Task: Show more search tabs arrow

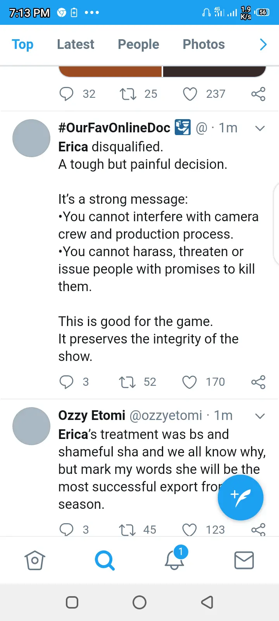Action: (x=263, y=45)
